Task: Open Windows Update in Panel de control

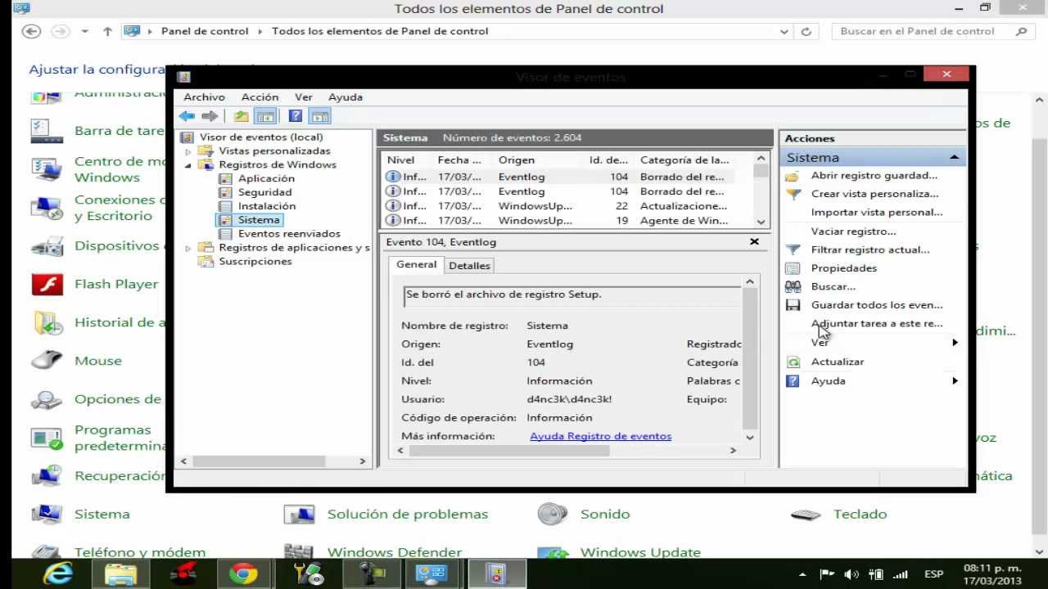Action: 640,552
